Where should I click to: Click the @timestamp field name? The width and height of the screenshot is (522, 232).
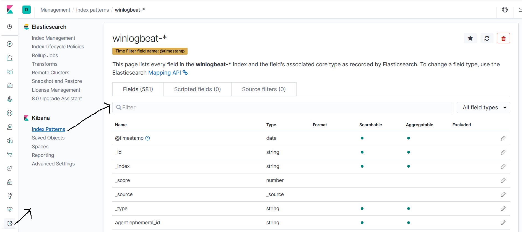coord(129,138)
